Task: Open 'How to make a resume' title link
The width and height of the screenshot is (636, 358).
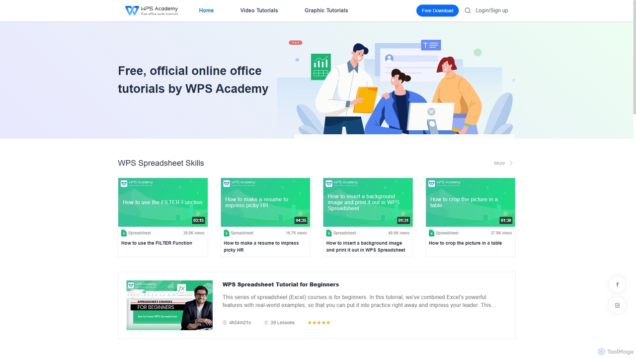Action: [261, 247]
